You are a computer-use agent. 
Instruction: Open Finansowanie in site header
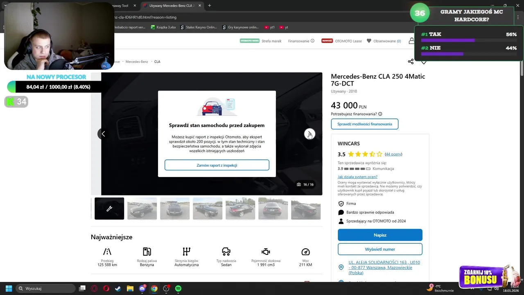[298, 41]
